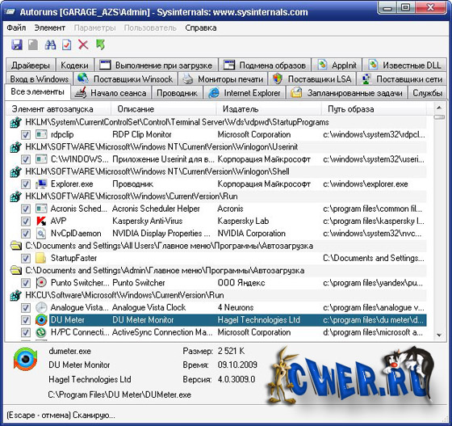452x426 pixels.
Task: Click the Punto Switcher entry icon
Action: pos(41,283)
